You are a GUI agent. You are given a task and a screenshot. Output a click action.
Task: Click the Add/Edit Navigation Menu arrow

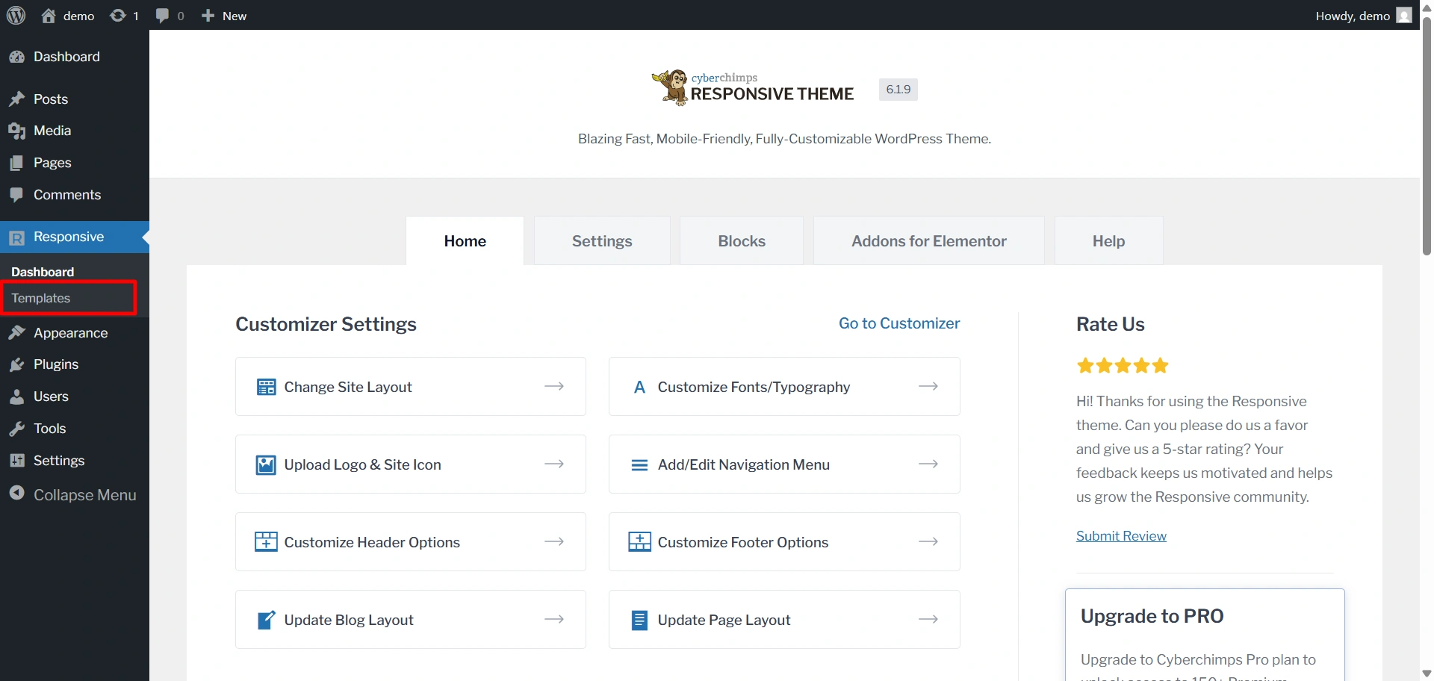[x=928, y=464]
